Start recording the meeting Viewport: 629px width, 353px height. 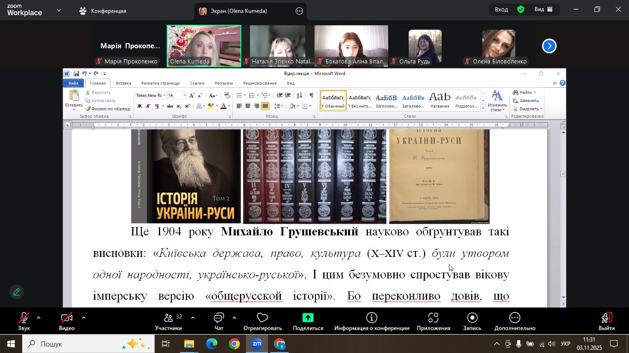coord(472,321)
